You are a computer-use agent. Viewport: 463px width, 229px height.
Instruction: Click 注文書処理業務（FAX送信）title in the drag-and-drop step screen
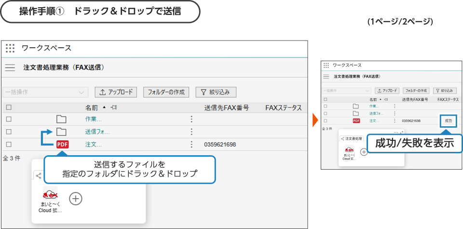(64, 67)
